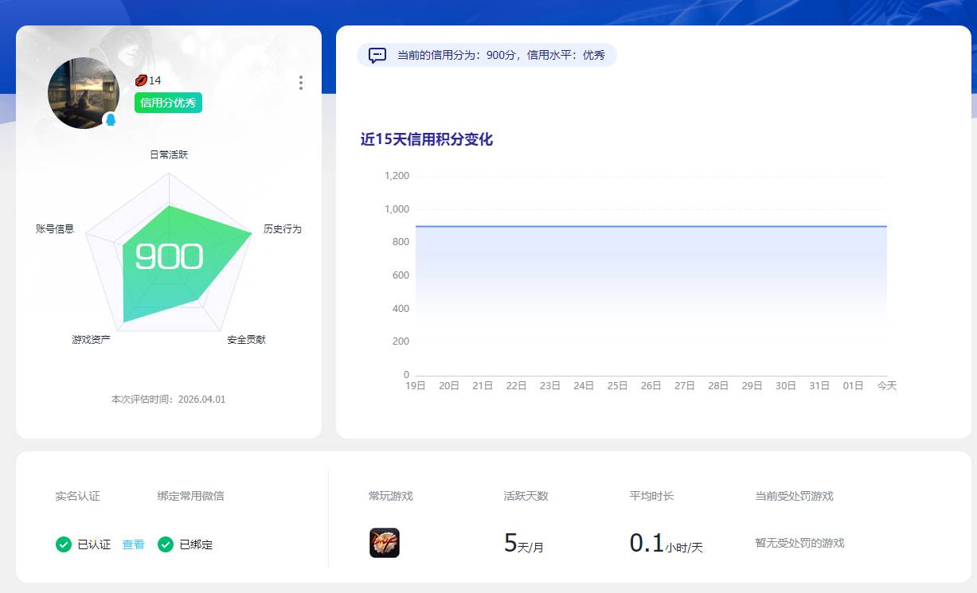
Task: Click the green checkmark beside 已认证
Action: pos(62,544)
